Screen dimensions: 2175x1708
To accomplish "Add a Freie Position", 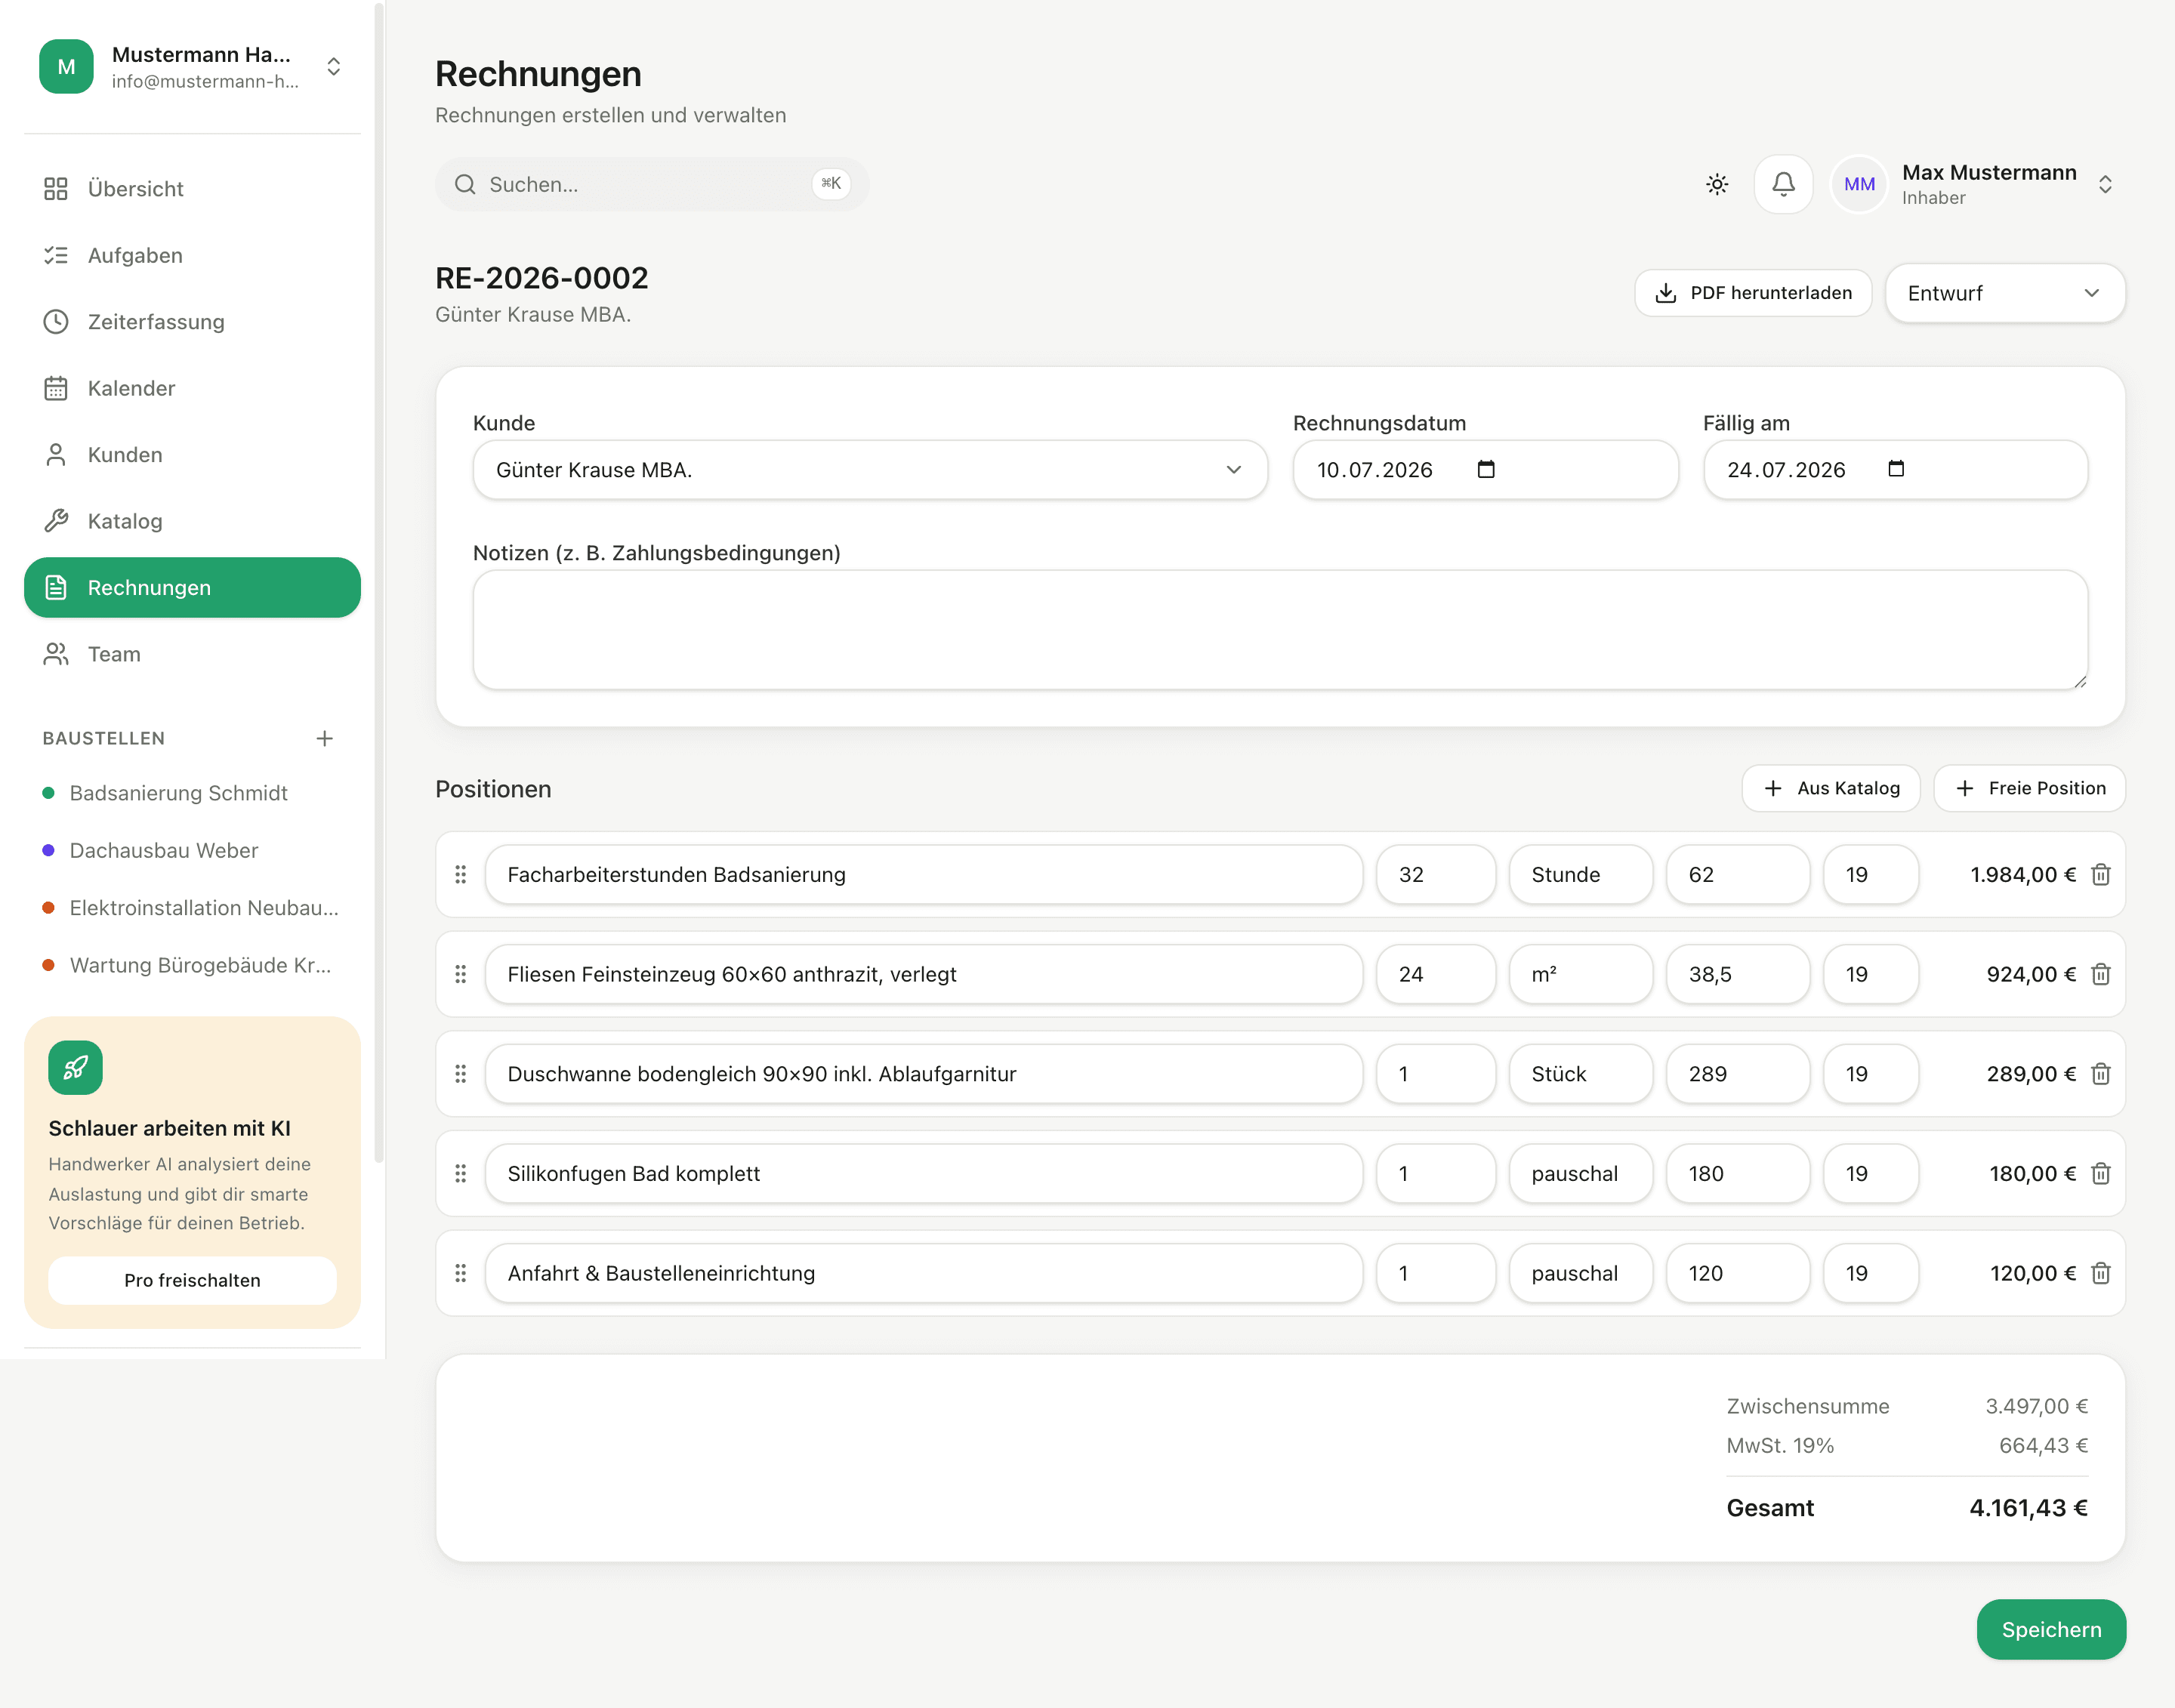I will pos(2029,788).
